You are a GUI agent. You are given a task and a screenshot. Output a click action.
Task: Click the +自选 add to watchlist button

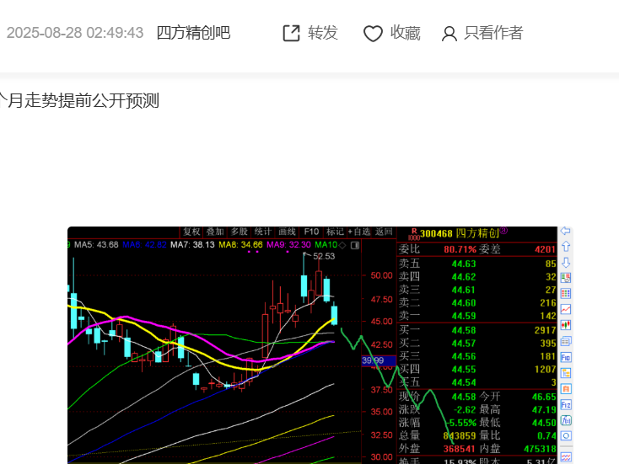tap(359, 232)
